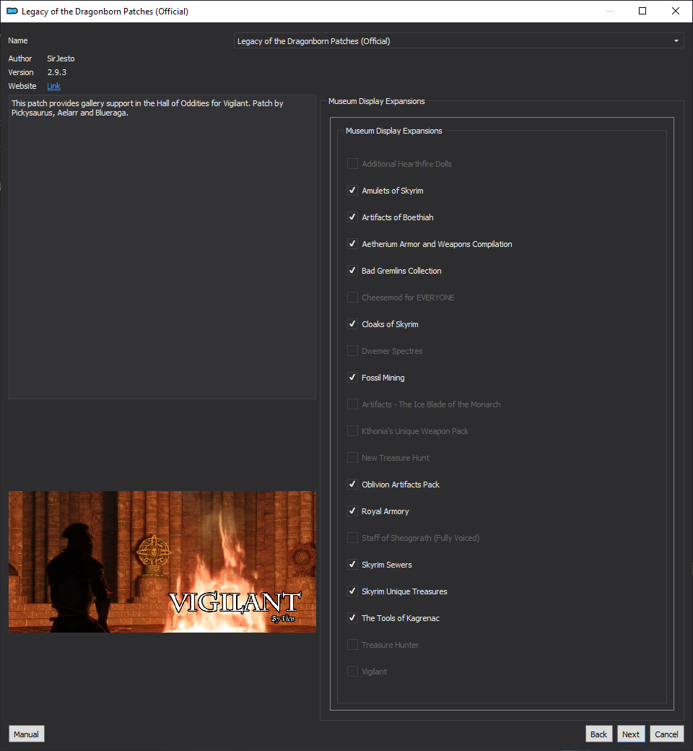Click the Treasure Hunter checkbox
693x751 pixels.
pos(352,645)
